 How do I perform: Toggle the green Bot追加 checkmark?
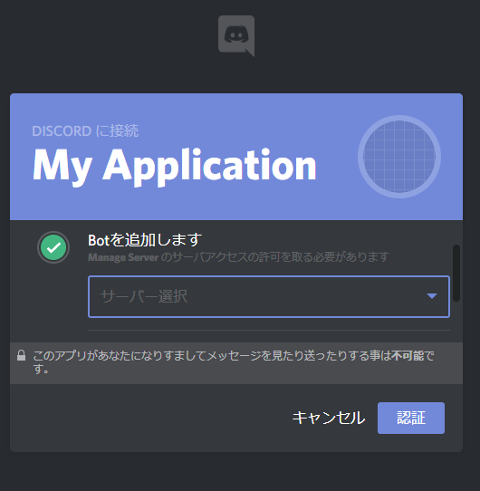(53, 247)
